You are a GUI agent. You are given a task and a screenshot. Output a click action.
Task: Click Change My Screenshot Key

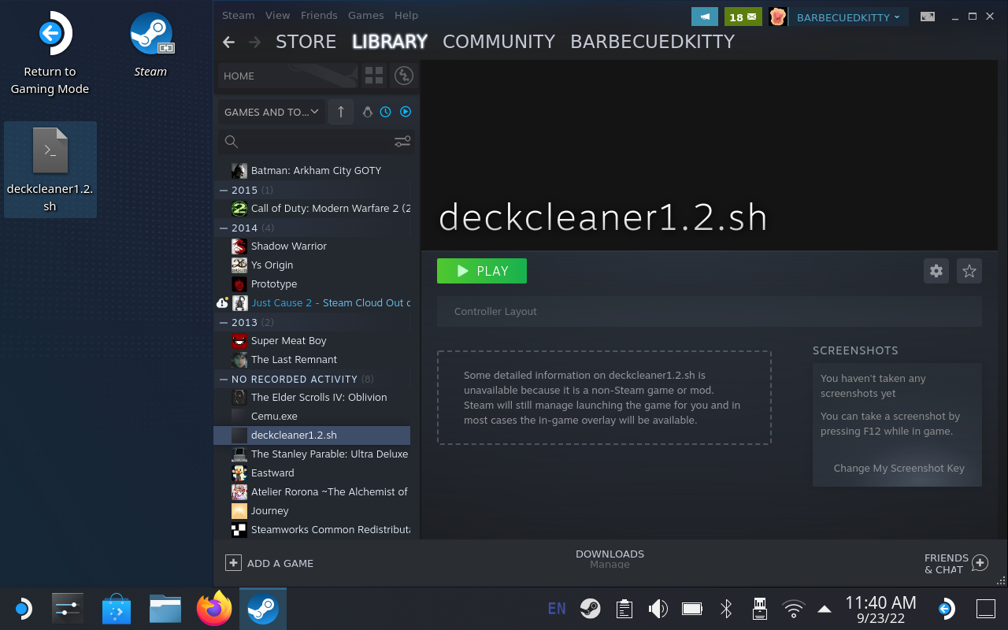pos(899,468)
